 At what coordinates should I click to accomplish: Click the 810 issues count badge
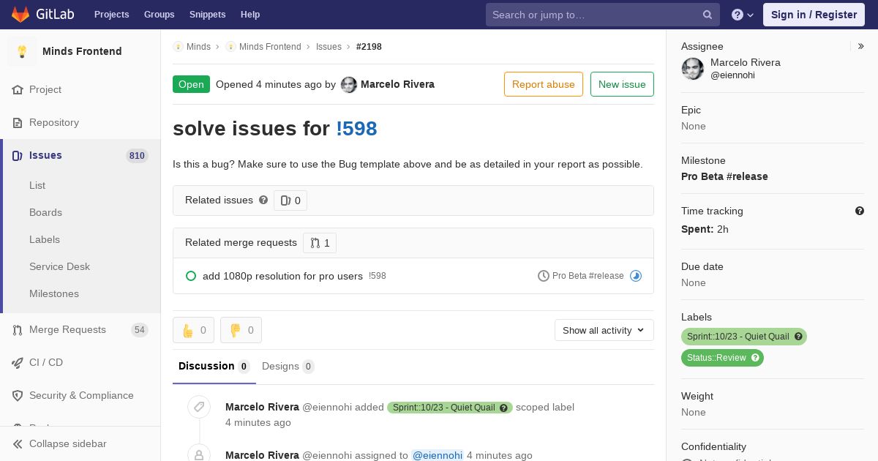(x=137, y=156)
